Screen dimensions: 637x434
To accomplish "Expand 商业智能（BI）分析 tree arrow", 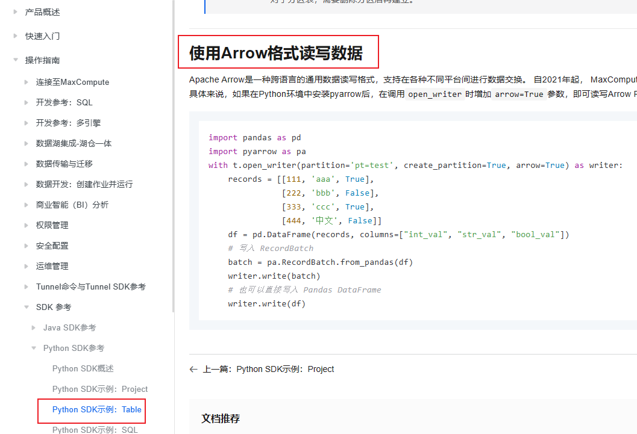I will point(27,205).
